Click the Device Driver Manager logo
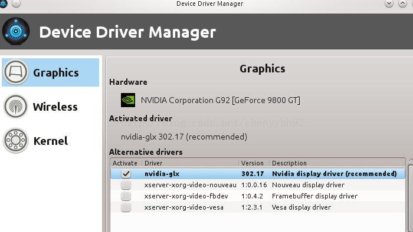This screenshot has height=232, width=413. click(16, 31)
